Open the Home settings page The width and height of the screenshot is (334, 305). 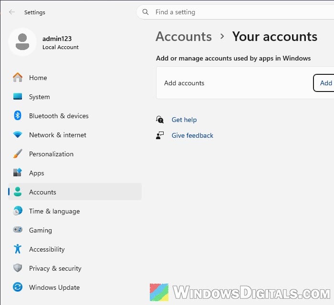point(75,78)
